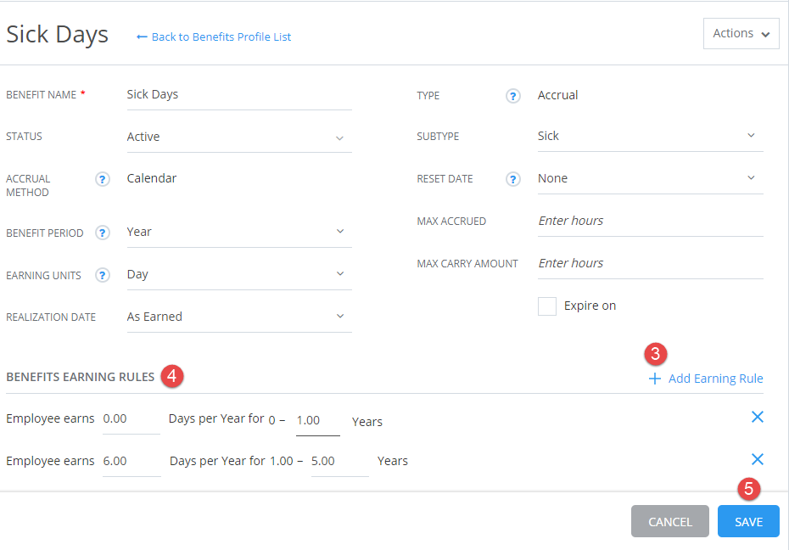Open the Benefit Period help icon
Viewport: 789px width, 550px height.
(102, 233)
